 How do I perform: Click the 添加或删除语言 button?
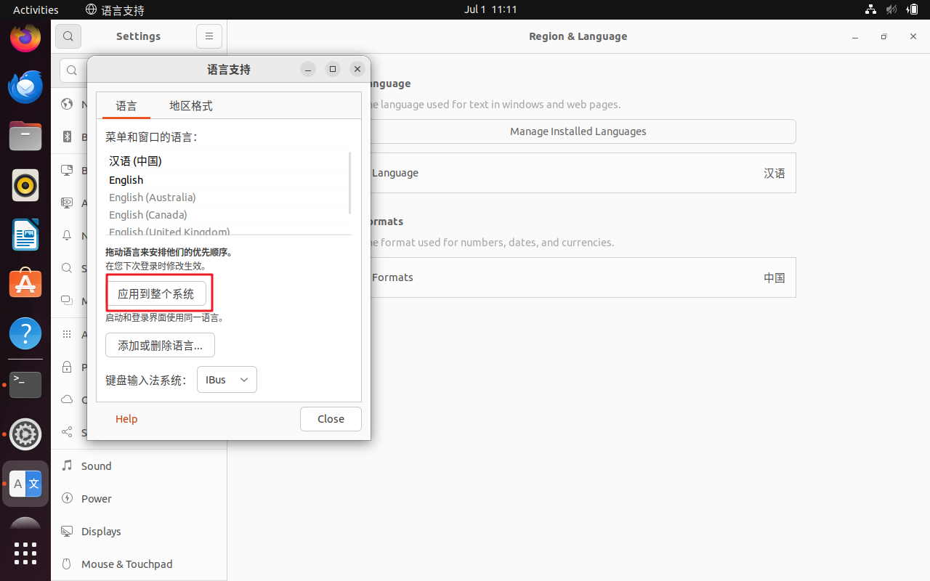point(160,346)
